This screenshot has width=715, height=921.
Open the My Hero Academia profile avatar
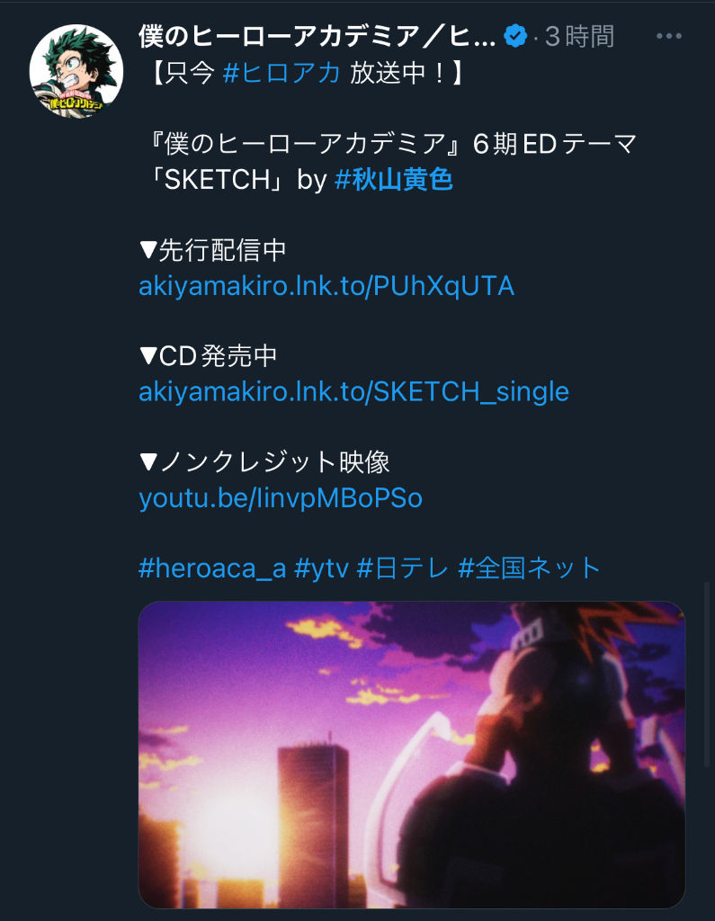[x=76, y=70]
